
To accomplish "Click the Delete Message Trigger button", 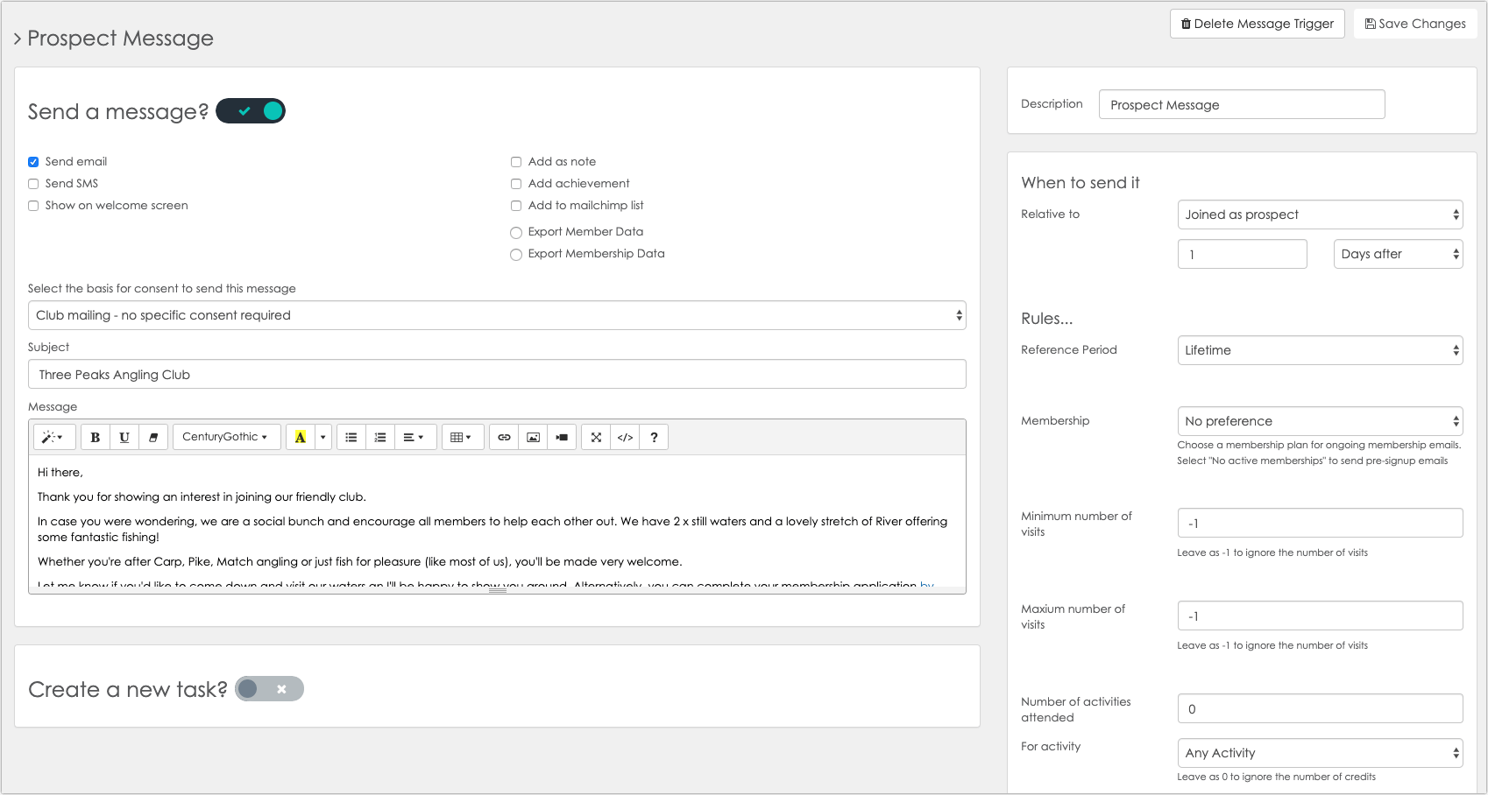I will (1257, 24).
